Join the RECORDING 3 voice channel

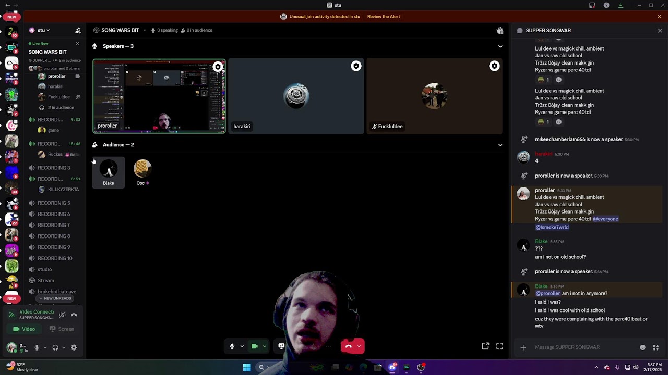54,168
